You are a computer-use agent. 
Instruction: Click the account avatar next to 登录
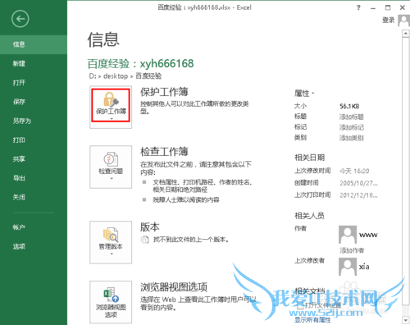click(403, 21)
